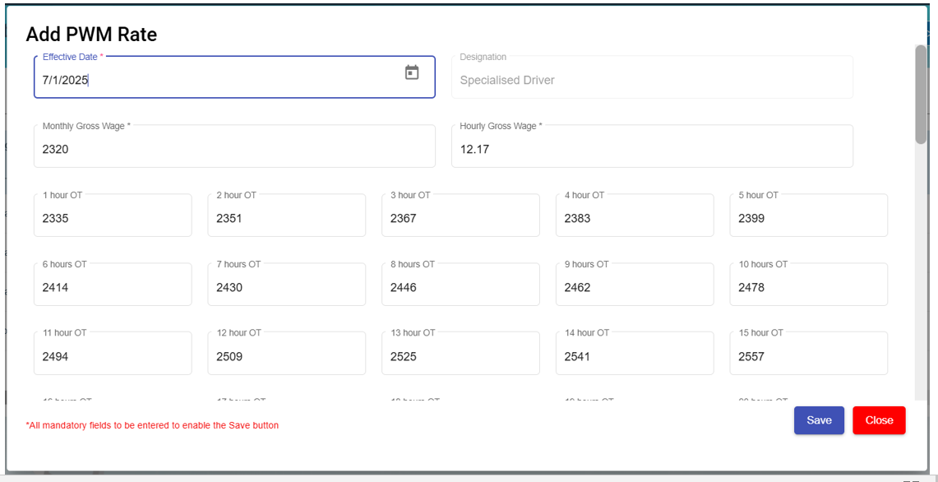Image resolution: width=938 pixels, height=482 pixels.
Task: Click the 15 hour OT field
Action: pos(808,356)
